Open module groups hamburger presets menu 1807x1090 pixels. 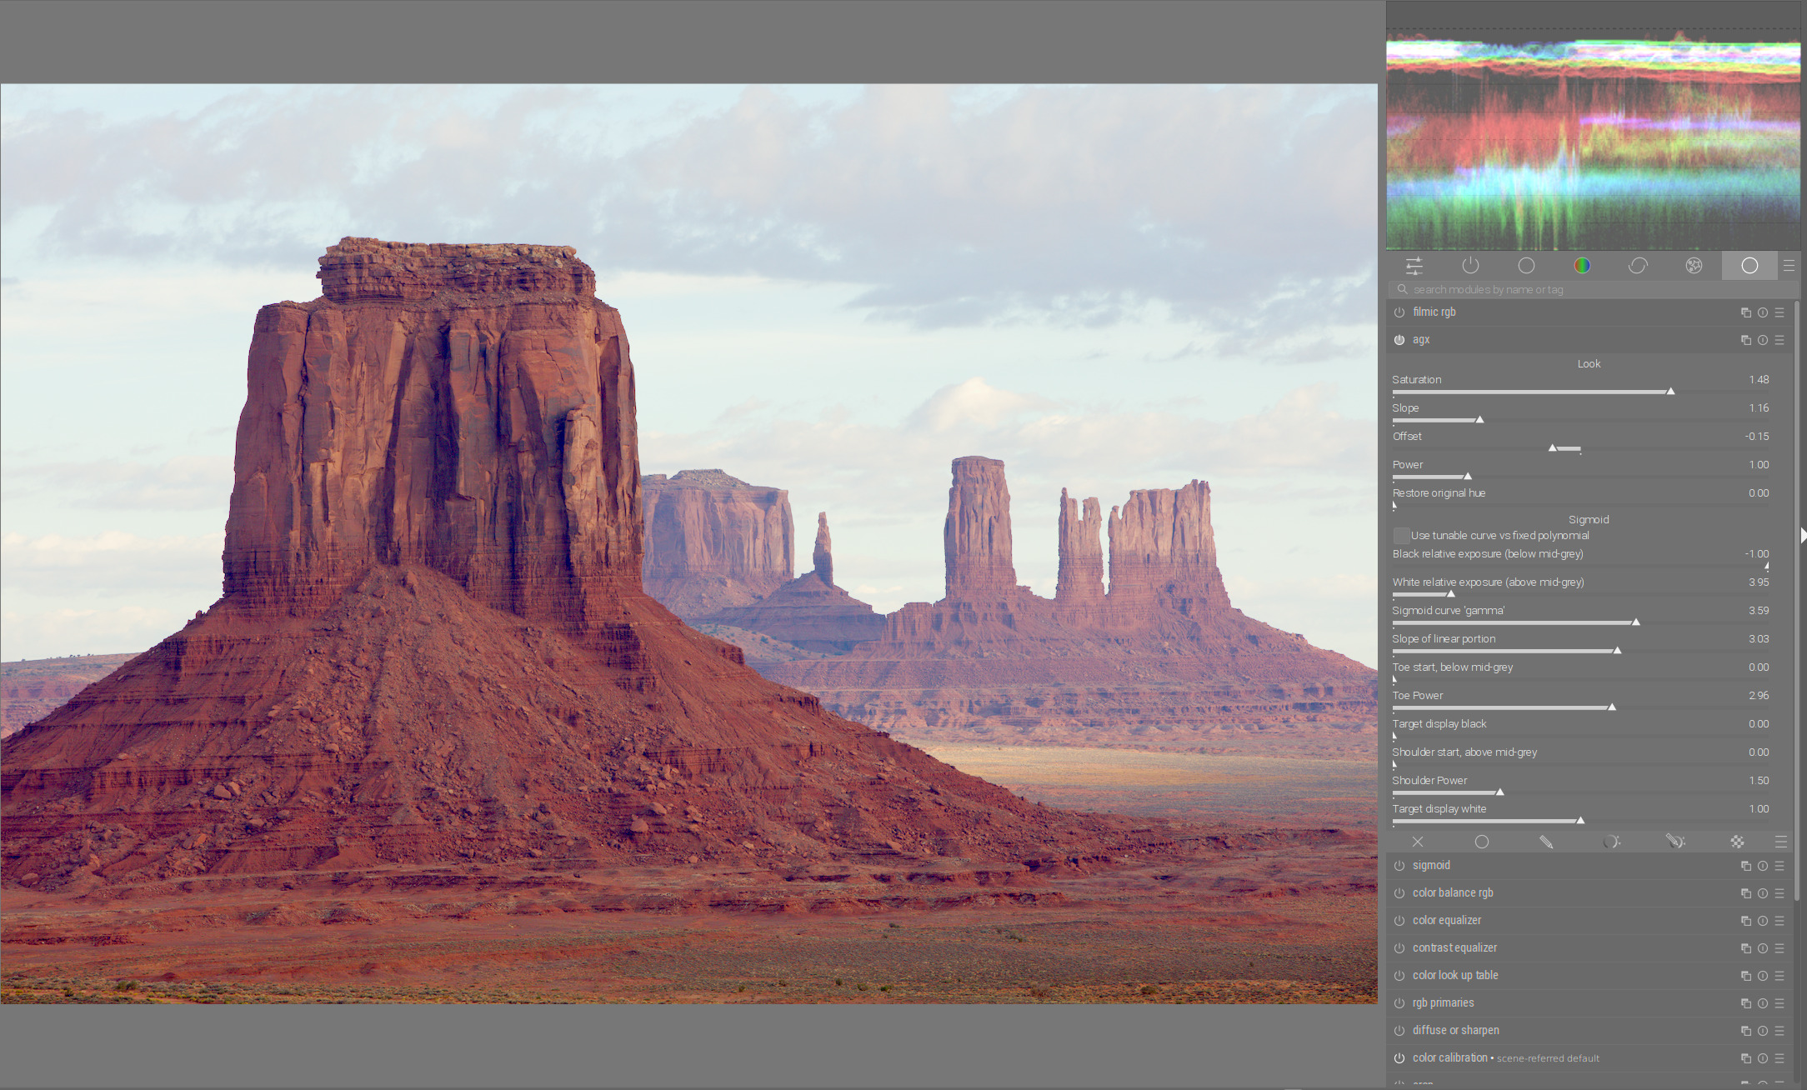click(1789, 266)
